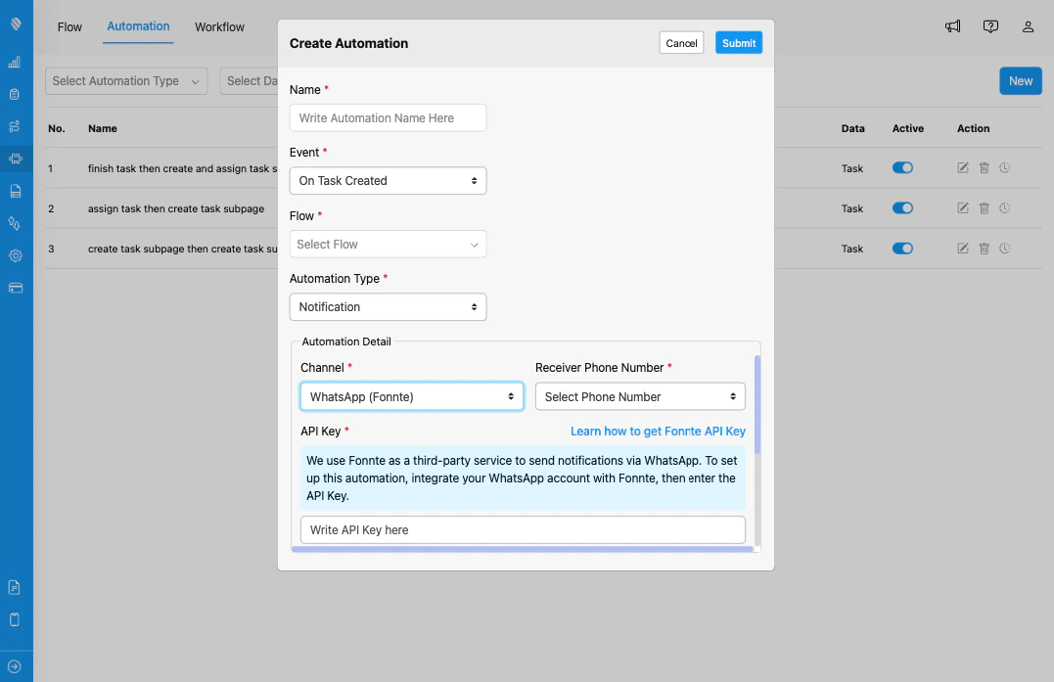View history of the third automation's row
The image size is (1054, 682).
pos(1004,248)
